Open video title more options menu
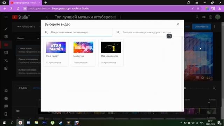224x126 pixels. [x=120, y=17]
